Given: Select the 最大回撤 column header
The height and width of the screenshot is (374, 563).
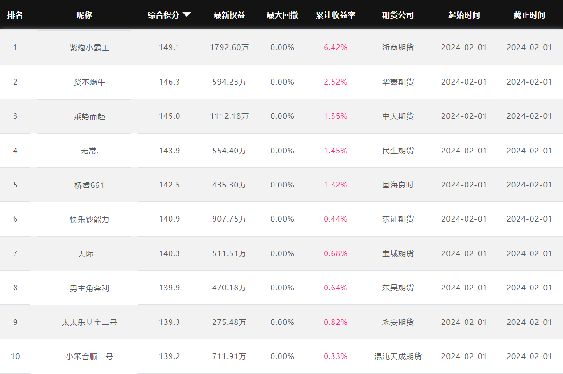Looking at the screenshot, I should pyautogui.click(x=282, y=15).
